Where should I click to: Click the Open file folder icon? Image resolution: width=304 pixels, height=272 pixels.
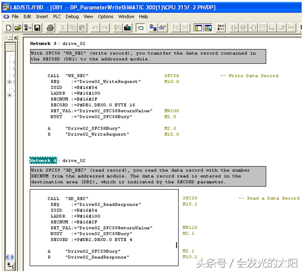point(17,28)
